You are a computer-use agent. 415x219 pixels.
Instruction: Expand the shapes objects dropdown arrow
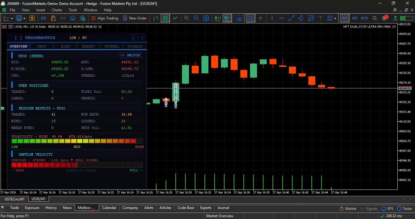pyautogui.click(x=335, y=18)
